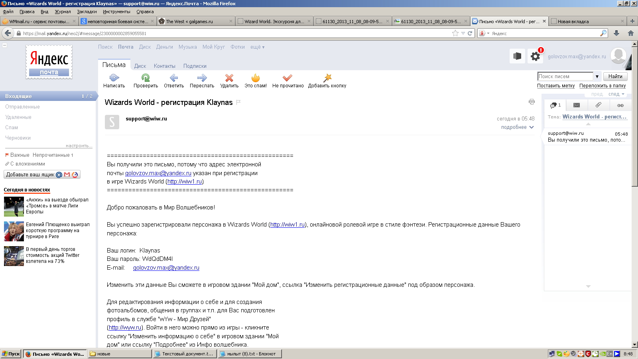Open the mail search options dropdown arrow
This screenshot has height=359, width=638.
(x=597, y=77)
